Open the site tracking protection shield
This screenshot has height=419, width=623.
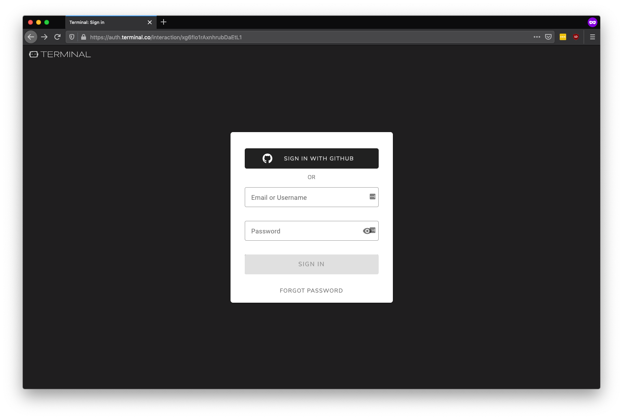71,36
